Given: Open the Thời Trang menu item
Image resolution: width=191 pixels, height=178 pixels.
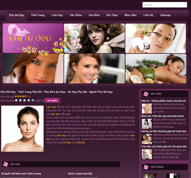Looking at the screenshot, I should 38,15.
